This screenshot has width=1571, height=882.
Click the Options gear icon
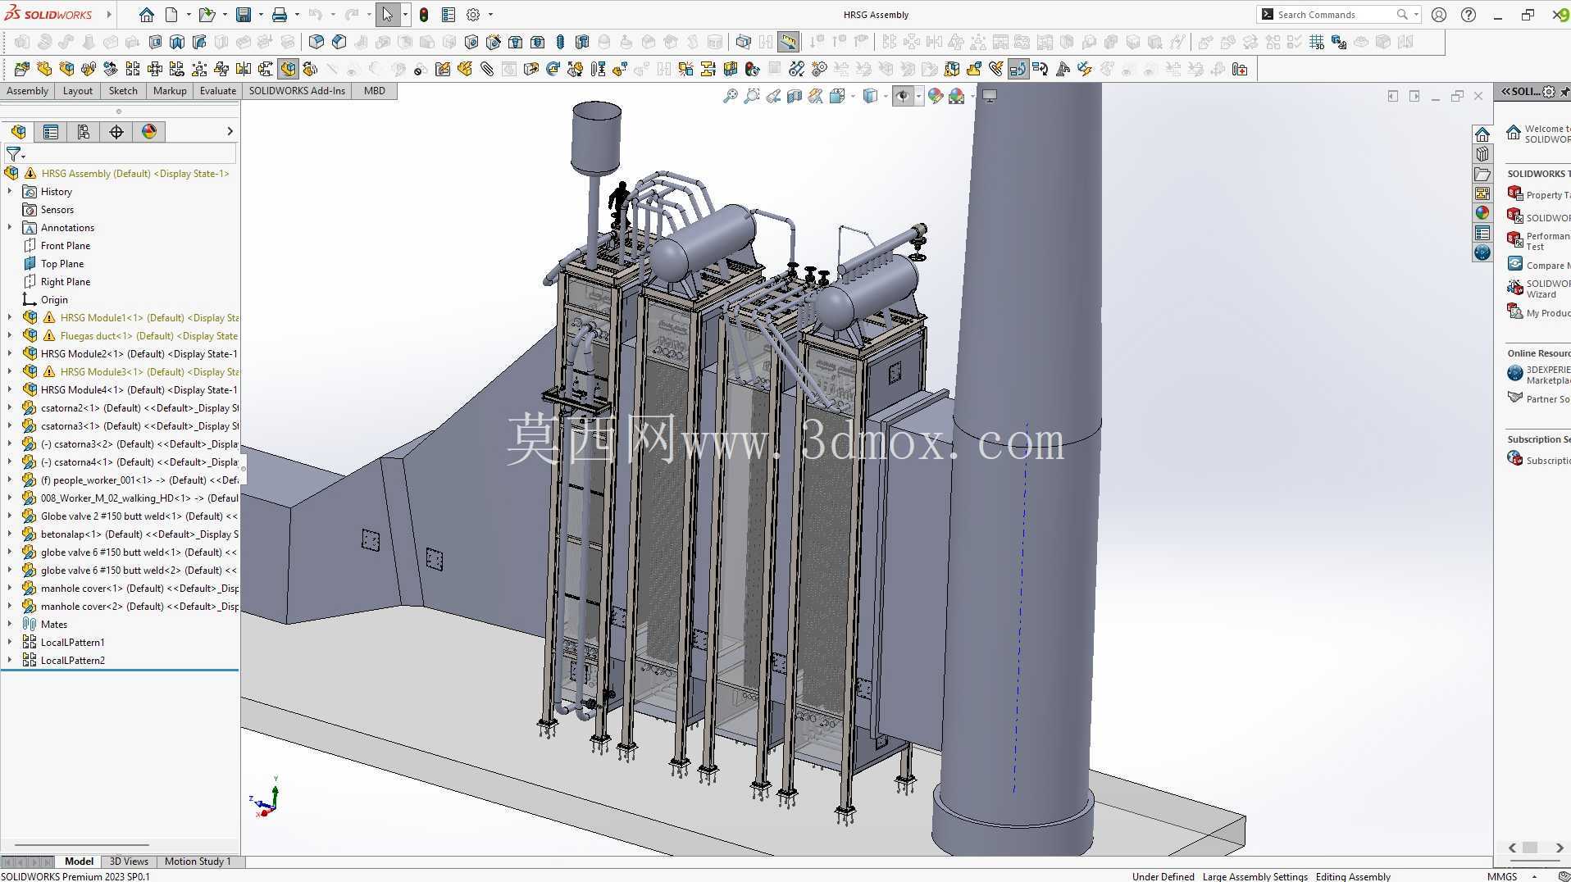(x=473, y=15)
